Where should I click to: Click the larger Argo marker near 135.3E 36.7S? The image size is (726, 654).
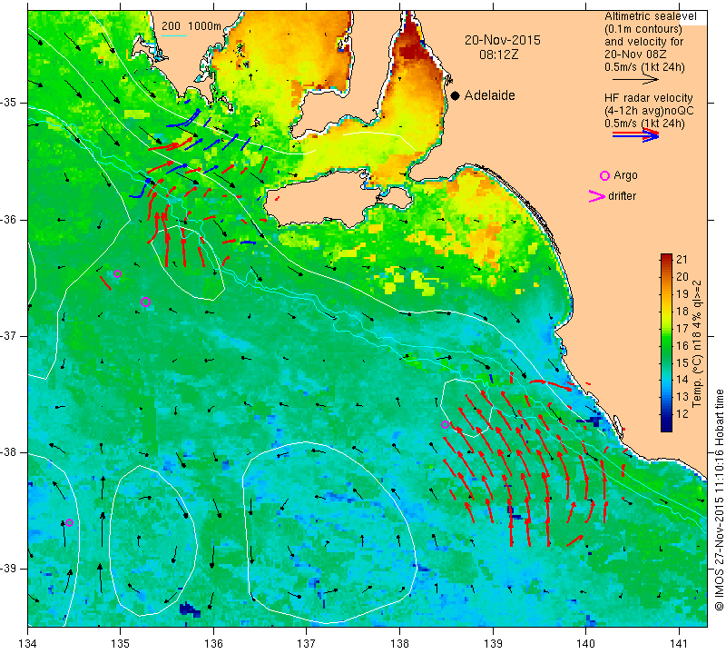145,302
